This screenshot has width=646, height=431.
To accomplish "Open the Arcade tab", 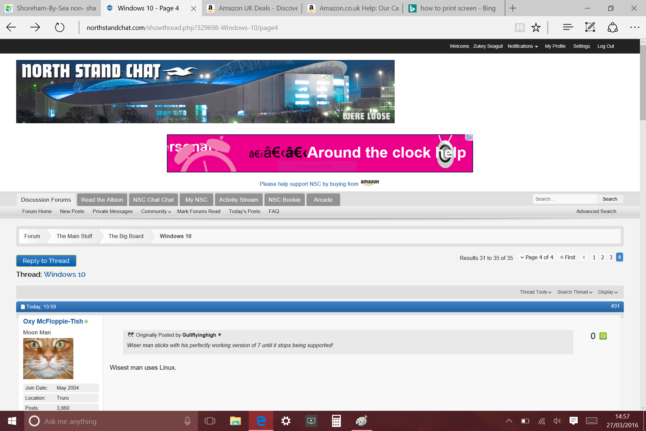I will (323, 200).
